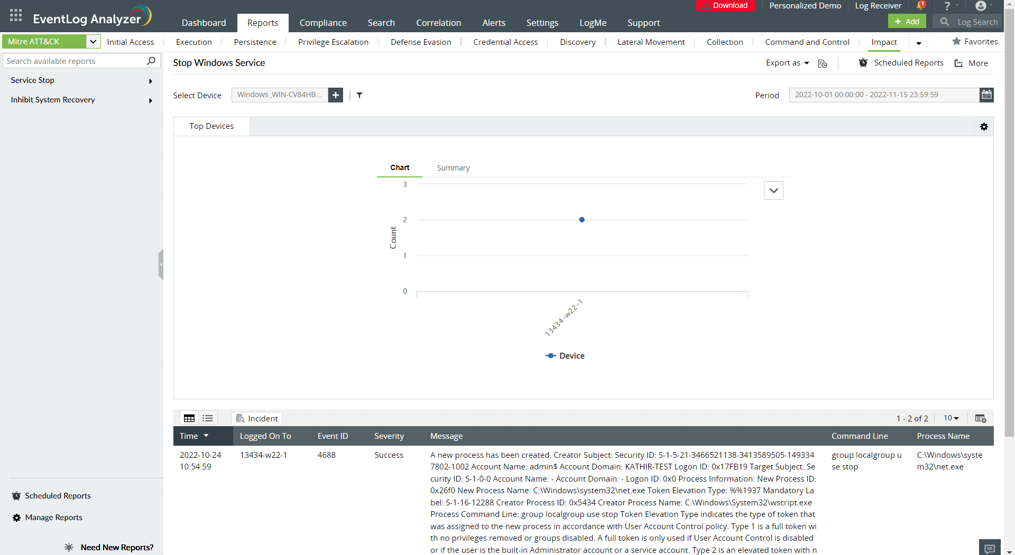Switch to the Summary chart tab
This screenshot has height=555, width=1015.
tap(453, 168)
